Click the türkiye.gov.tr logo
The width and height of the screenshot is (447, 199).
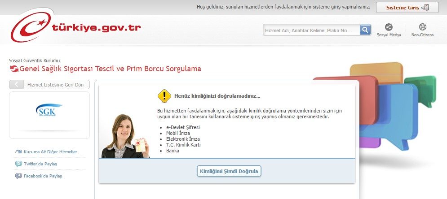pos(75,26)
